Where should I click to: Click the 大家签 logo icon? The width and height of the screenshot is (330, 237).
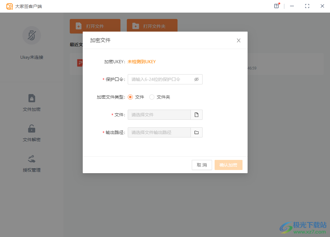point(9,6)
